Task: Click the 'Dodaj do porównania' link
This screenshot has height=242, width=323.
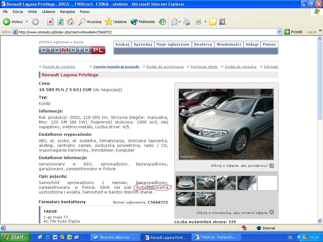Action: coord(165,67)
